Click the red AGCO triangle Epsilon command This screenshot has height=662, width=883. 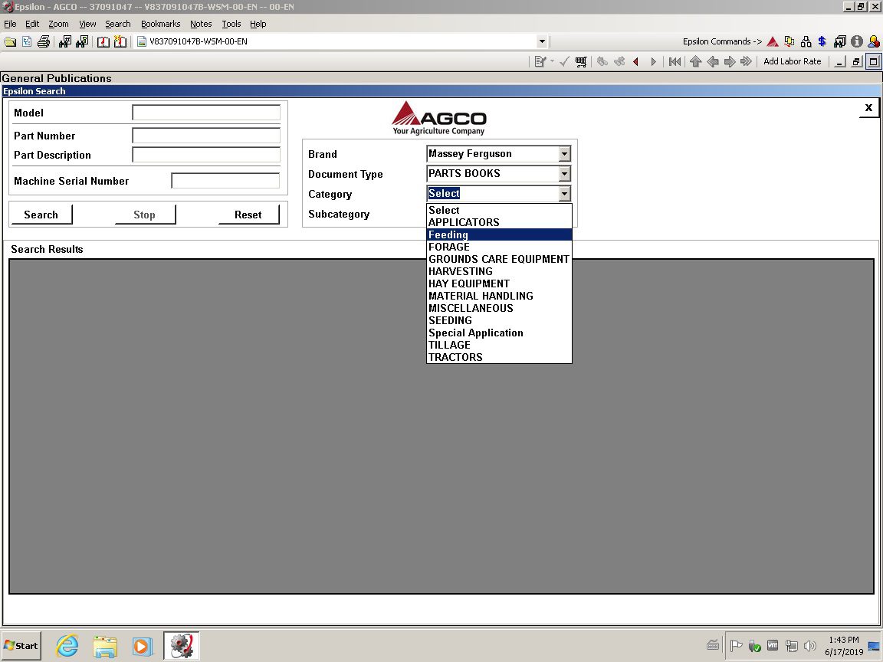(773, 41)
